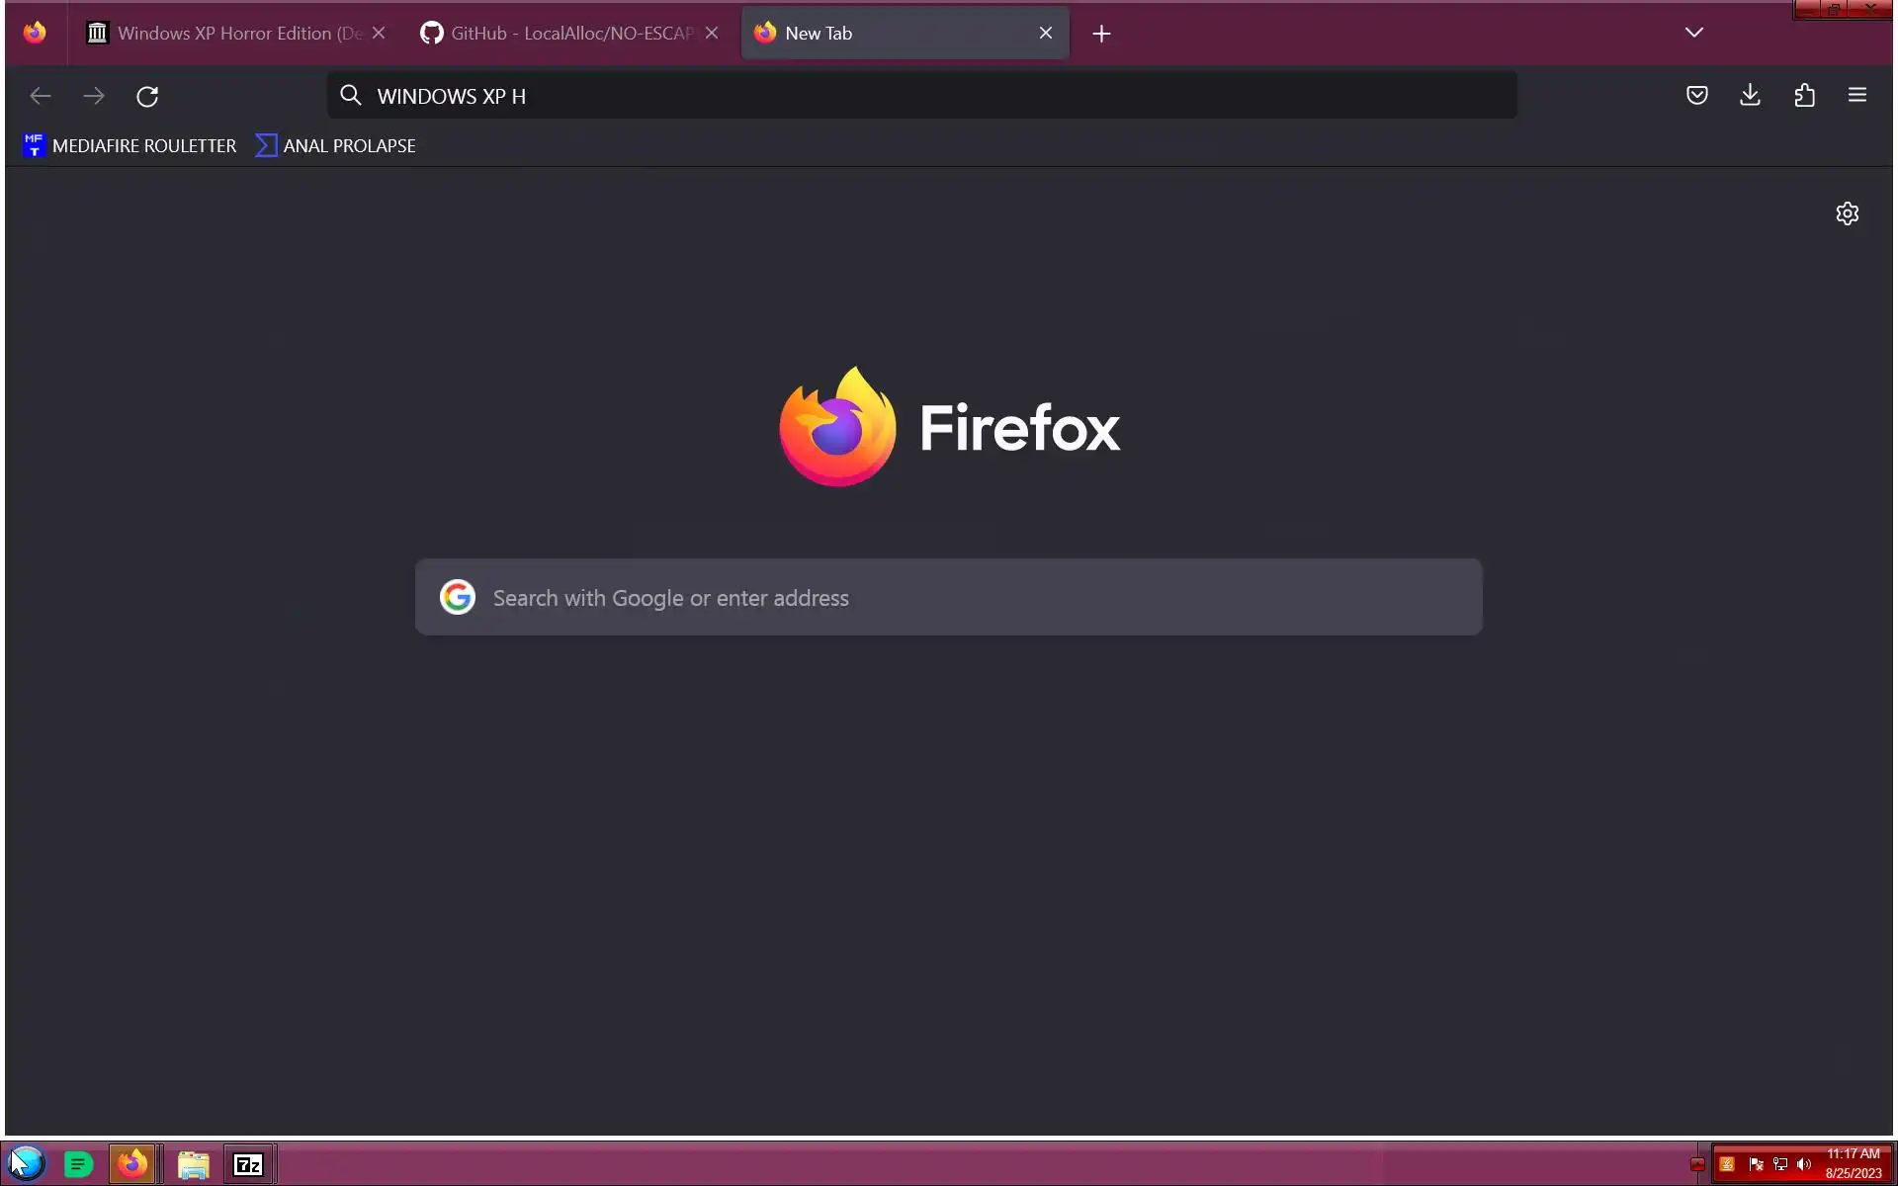1898x1186 pixels.
Task: Click the Search with Google box
Action: 947,598
